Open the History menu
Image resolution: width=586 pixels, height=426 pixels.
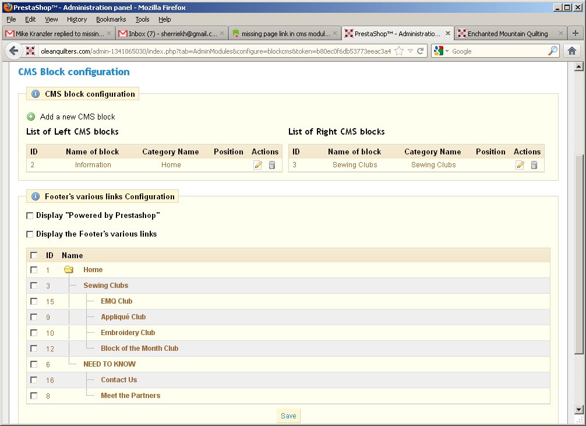point(77,19)
